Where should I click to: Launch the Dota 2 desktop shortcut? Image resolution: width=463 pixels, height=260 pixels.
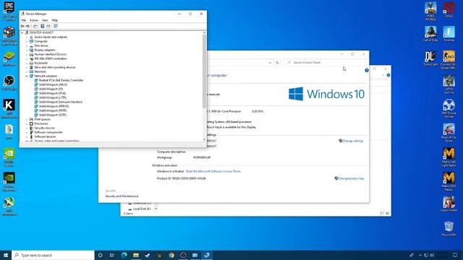coord(449,9)
